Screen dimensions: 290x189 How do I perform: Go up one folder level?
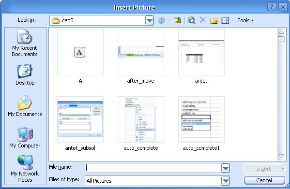177,20
